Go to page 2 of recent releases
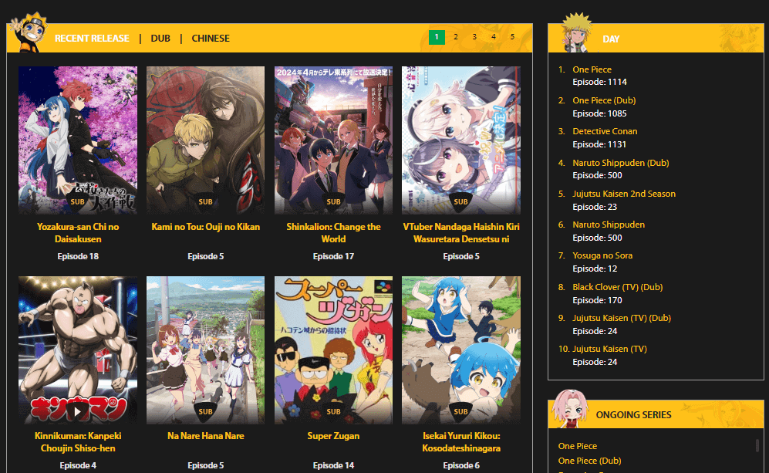Image resolution: width=769 pixels, height=473 pixels. 456,37
